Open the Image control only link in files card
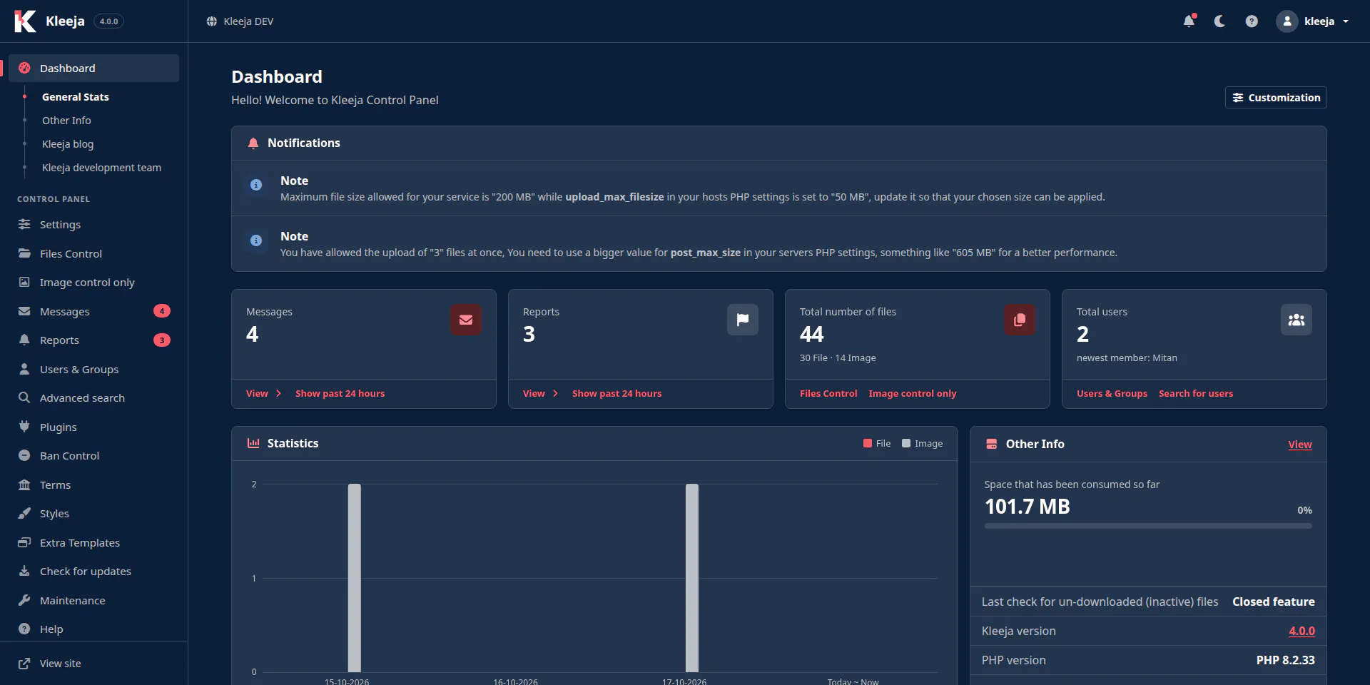The height and width of the screenshot is (685, 1370). pos(913,394)
